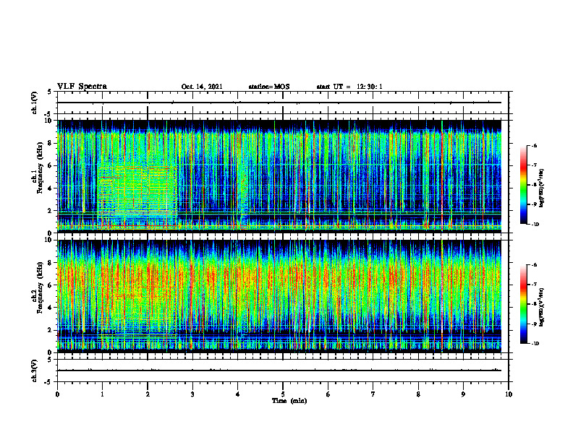Click the ch.2 spectrogram color scale bar
Image resolution: width=573 pixels, height=442 pixels.
523,304
